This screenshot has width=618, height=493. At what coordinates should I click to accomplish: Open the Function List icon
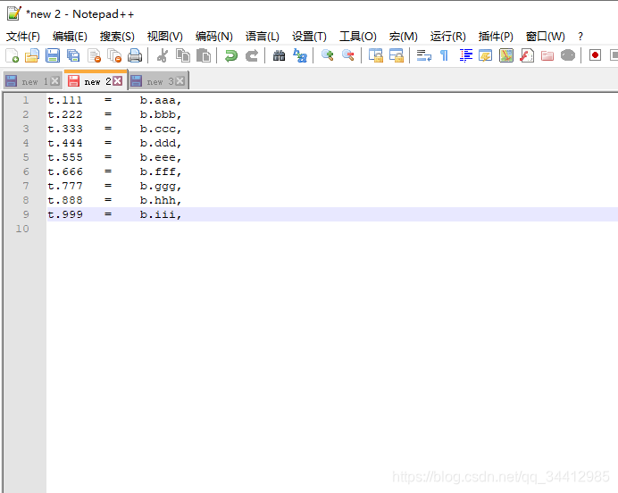[x=527, y=55]
